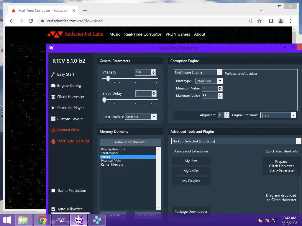Expand No Tool Selected (Shortcuts) dropdown
302x226 pixels.
298,141
